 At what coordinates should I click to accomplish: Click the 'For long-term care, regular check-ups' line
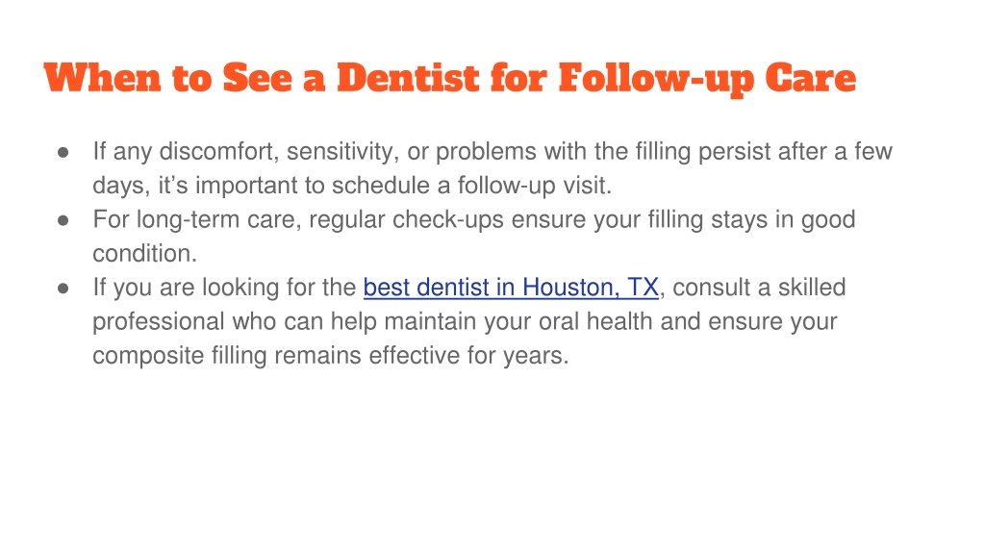tap(474, 220)
